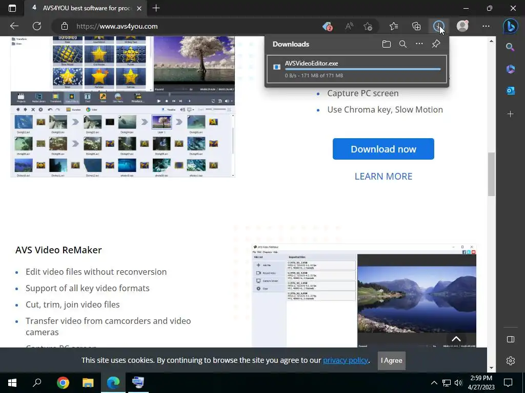Click the AVS Video ReMaker heading
Viewport: 525px width, 393px height.
point(58,250)
